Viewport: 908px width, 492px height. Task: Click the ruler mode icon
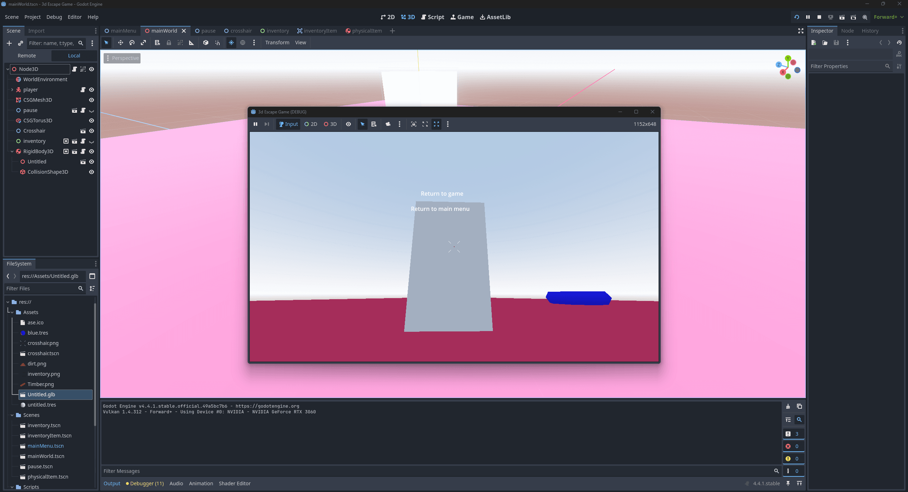click(192, 43)
